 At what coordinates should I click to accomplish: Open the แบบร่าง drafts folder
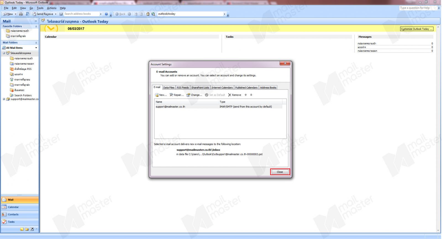pyautogui.click(x=16, y=74)
